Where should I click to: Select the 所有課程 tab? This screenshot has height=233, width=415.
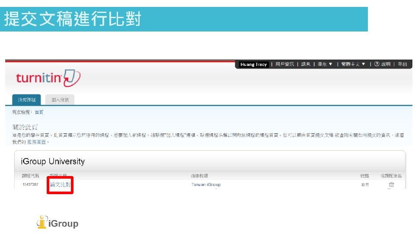tap(26, 100)
